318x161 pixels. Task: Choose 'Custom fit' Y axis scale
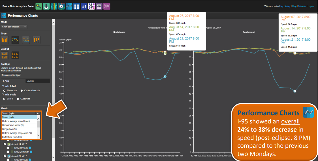[x=18, y=99]
